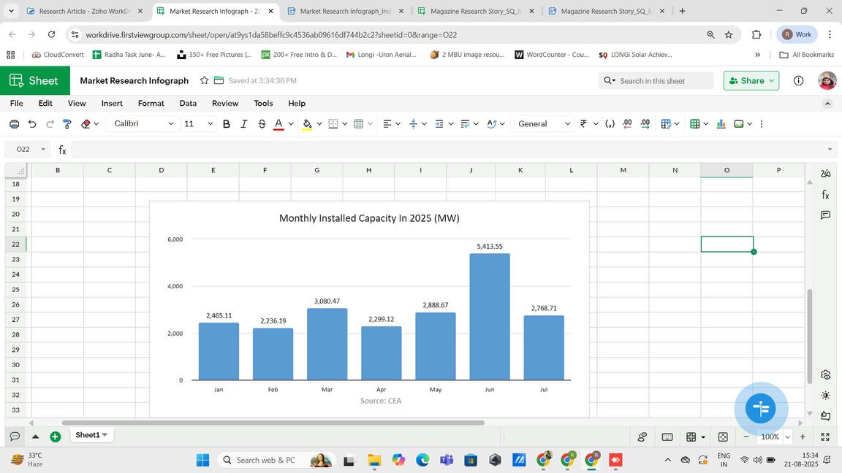Screen dimensions: 842x473
Task: Open the comments icon in right sidebar
Action: (825, 215)
